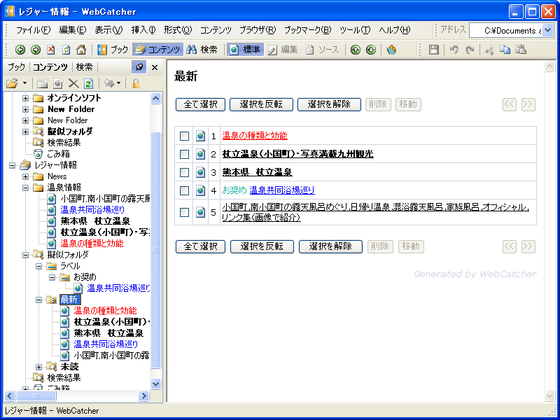Collapse the 温泉情報 folder
Screen dimensions: 560x420
[x=25, y=188]
